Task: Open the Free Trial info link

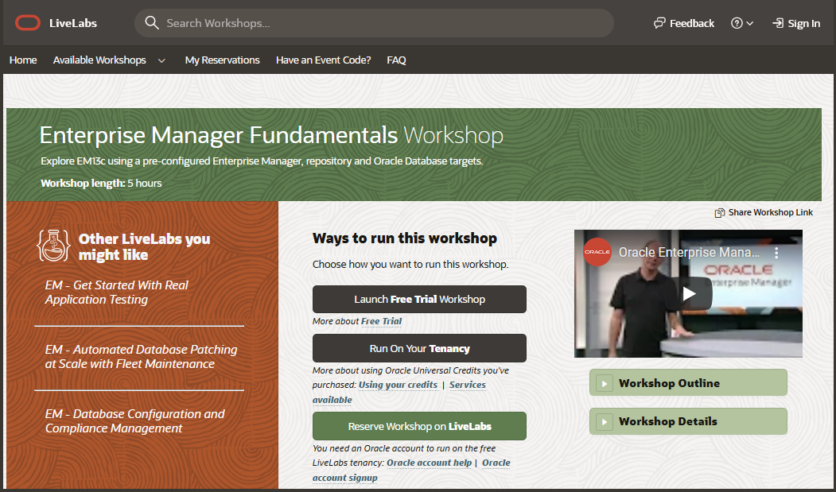Action: click(x=381, y=321)
